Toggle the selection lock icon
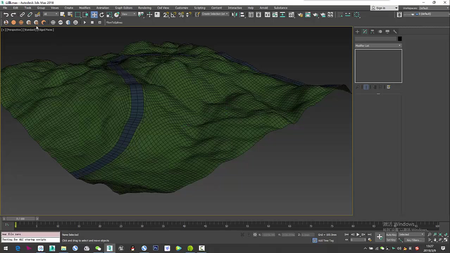Screen dimensions: 450x253 pos(249,235)
